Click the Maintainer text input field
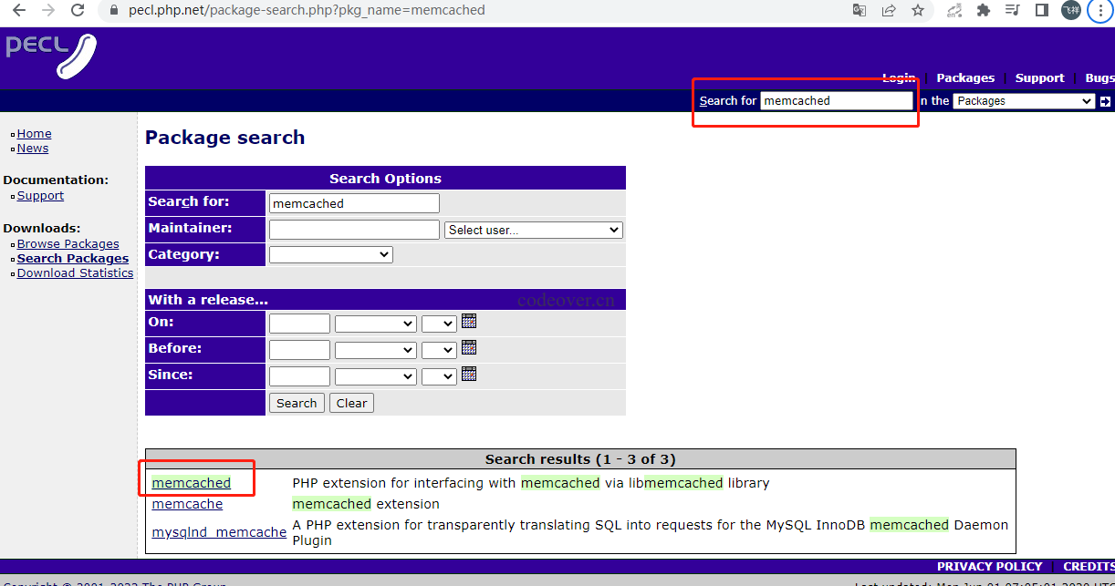 pos(354,230)
